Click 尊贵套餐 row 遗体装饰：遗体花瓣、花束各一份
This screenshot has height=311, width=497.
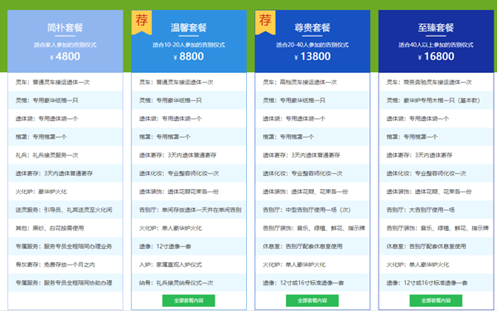tap(312, 192)
